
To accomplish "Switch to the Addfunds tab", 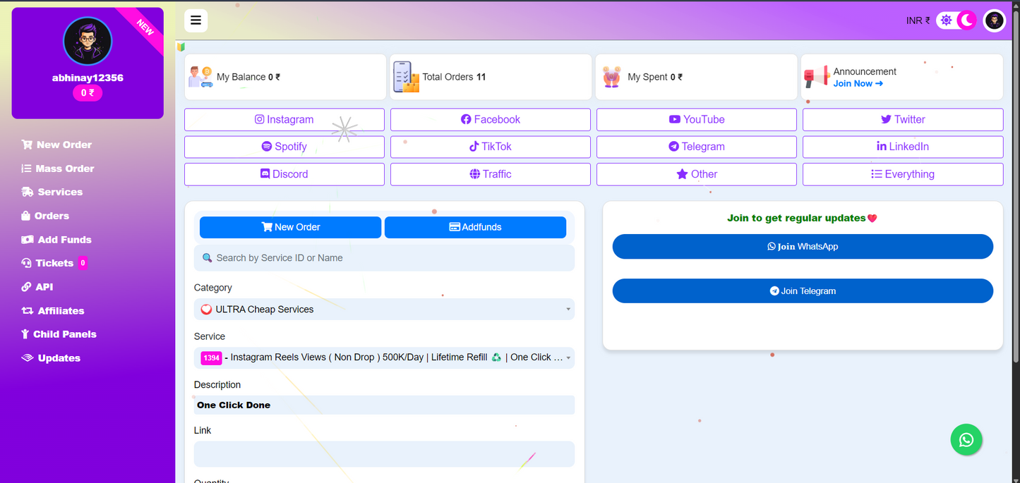I will point(475,227).
